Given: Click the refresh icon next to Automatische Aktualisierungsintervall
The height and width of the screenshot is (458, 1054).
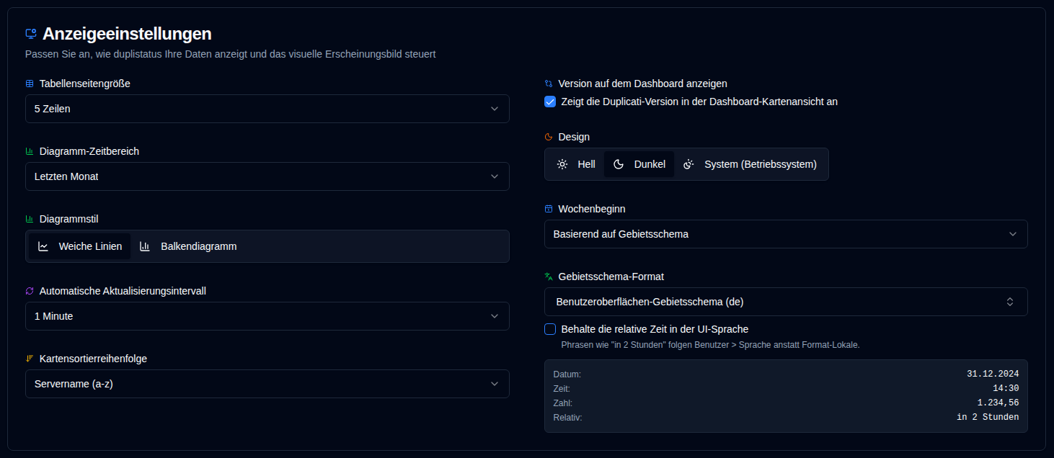Looking at the screenshot, I should pos(30,291).
